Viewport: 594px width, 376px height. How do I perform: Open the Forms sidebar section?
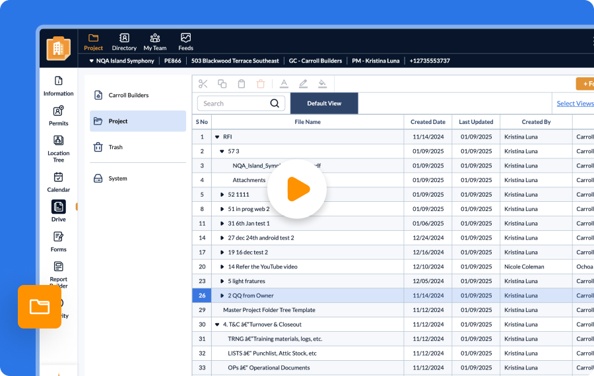tap(58, 242)
